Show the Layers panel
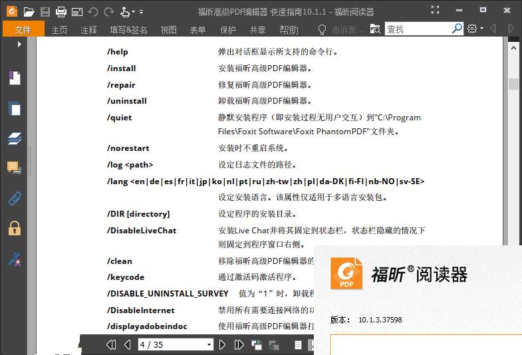The height and width of the screenshot is (355, 522). (x=14, y=138)
